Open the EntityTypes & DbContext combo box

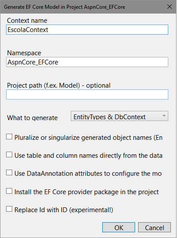pyautogui.click(x=119, y=116)
